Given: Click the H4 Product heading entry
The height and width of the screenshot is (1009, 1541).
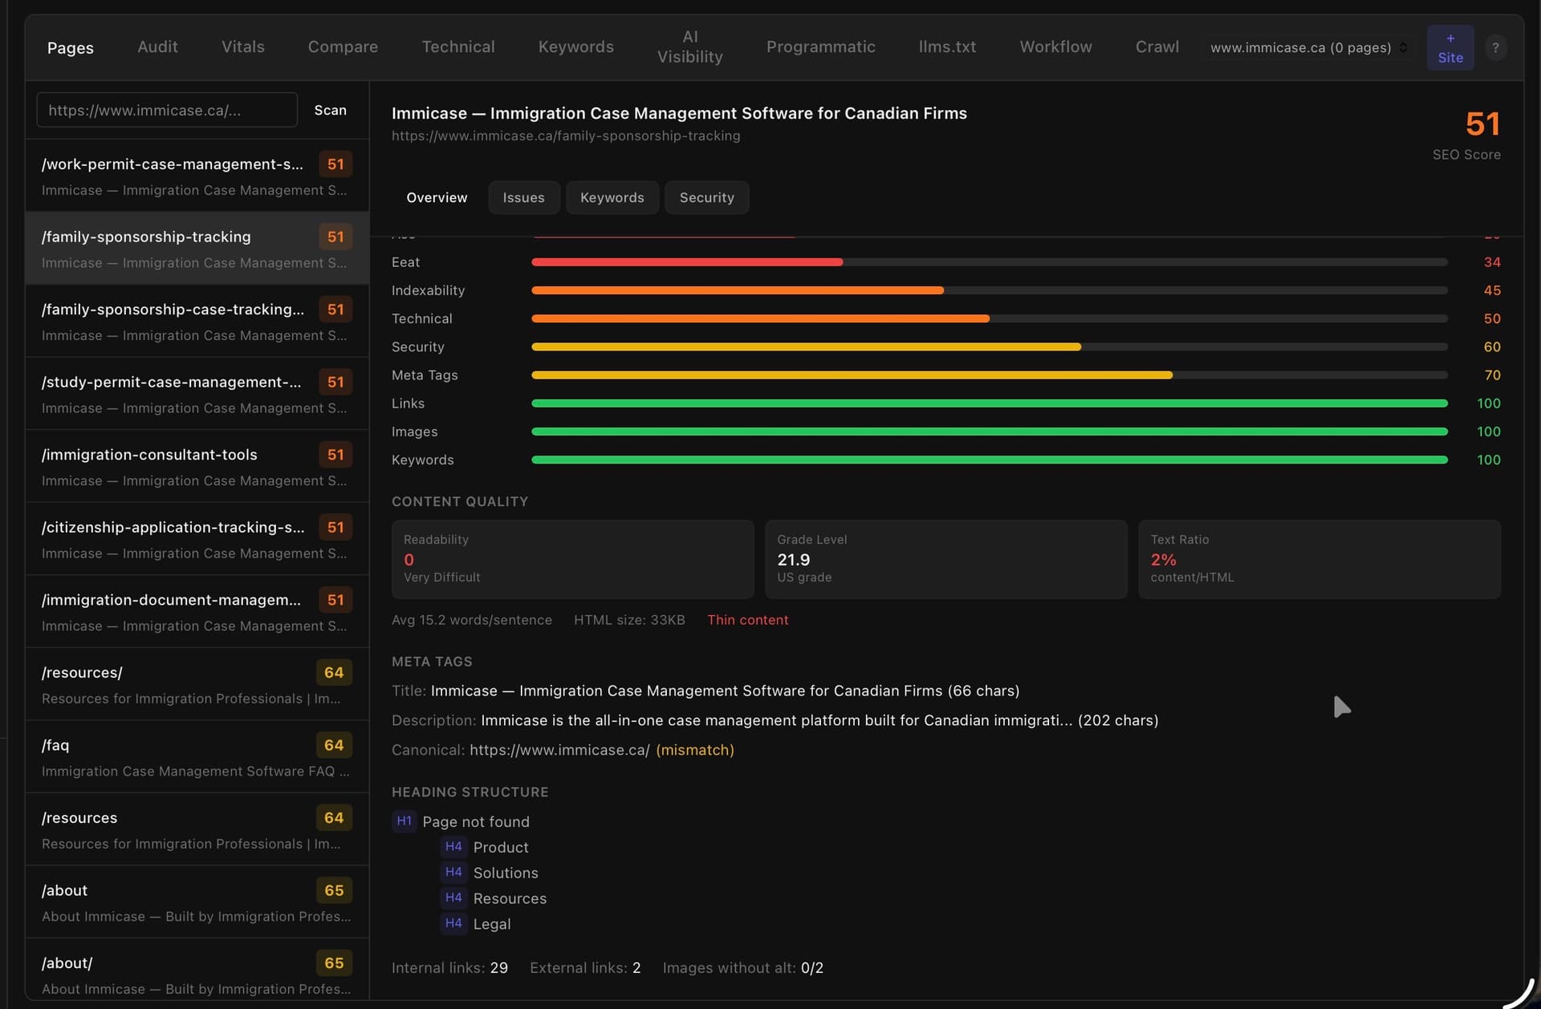Looking at the screenshot, I should coord(486,847).
